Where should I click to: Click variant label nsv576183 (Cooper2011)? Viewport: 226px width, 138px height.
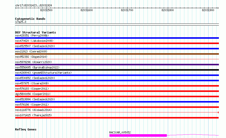tap(32, 89)
